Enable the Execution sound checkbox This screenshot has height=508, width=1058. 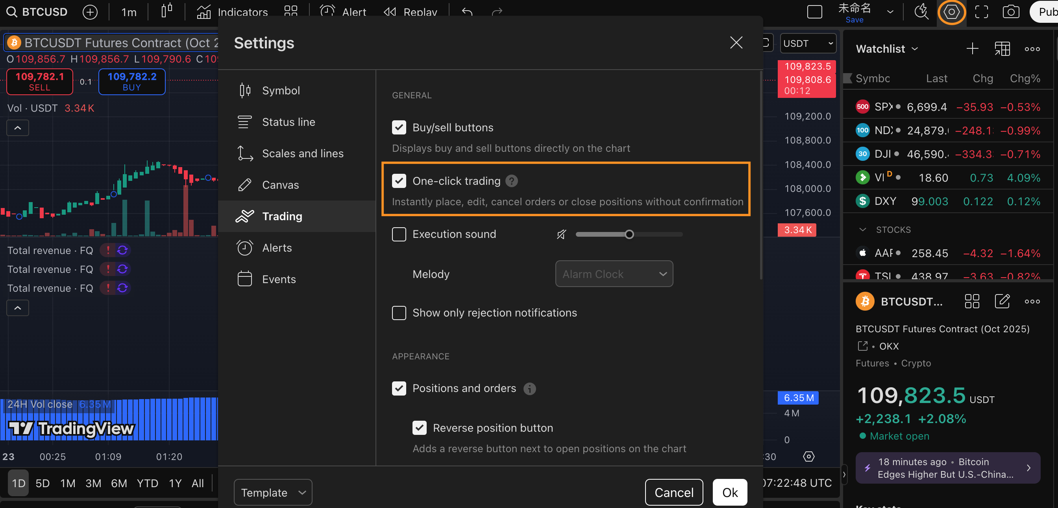click(x=399, y=234)
